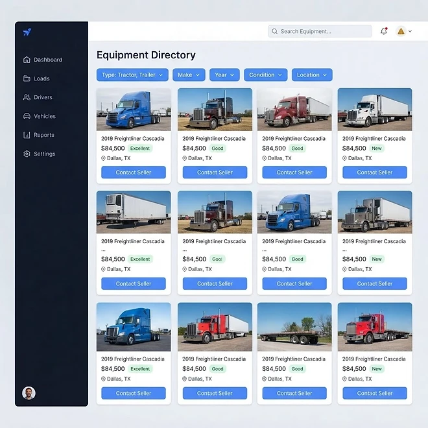Click the Equipment Directory page heading
The image size is (428, 428).
pyautogui.click(x=146, y=55)
